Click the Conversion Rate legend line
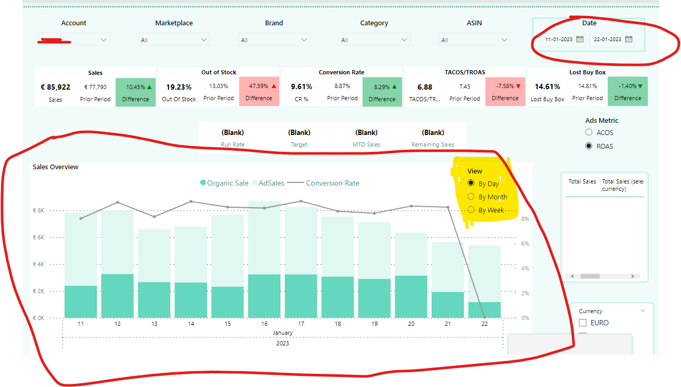 296,183
